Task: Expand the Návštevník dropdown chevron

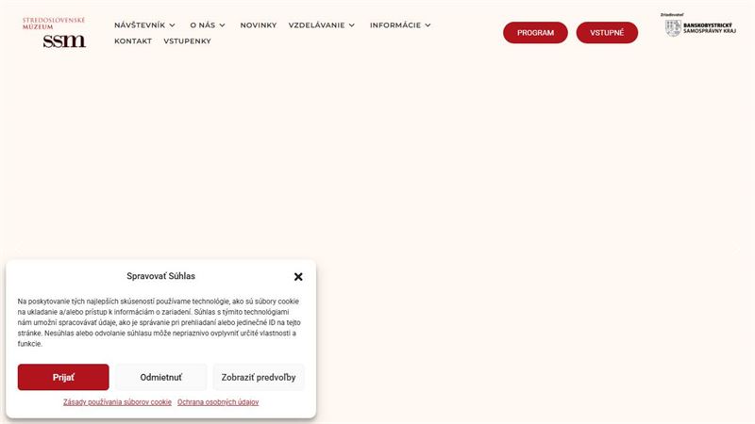Action: [x=172, y=25]
